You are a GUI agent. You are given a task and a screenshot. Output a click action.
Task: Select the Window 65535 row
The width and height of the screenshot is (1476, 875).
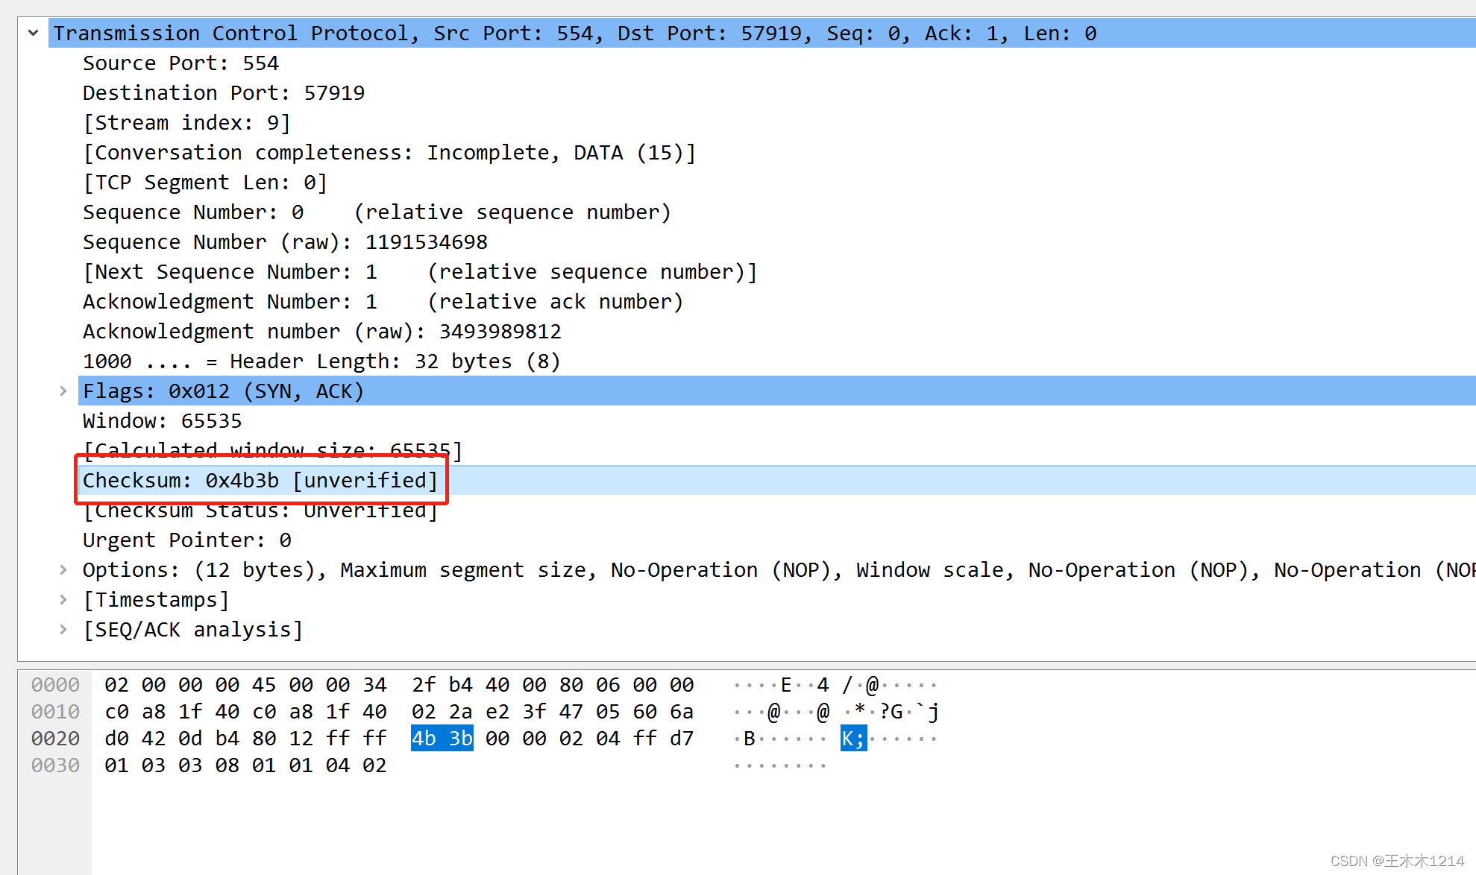[162, 421]
